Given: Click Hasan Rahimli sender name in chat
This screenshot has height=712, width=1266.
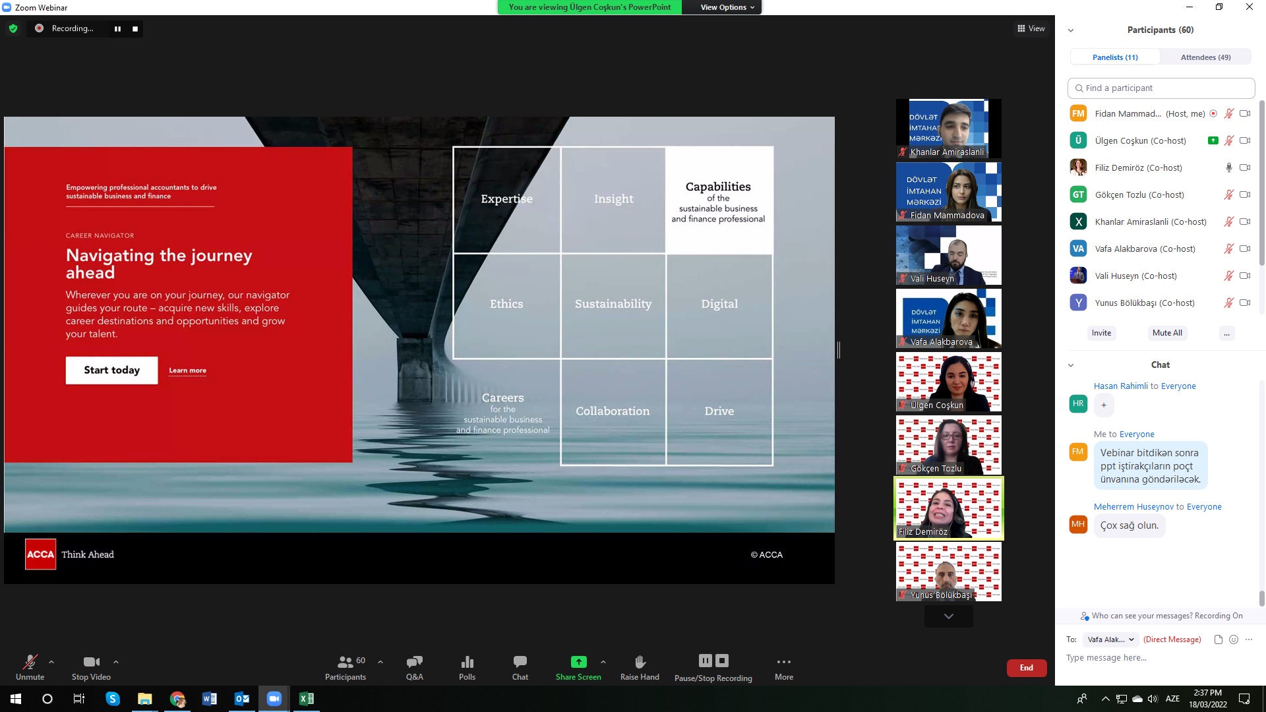Looking at the screenshot, I should (x=1121, y=386).
